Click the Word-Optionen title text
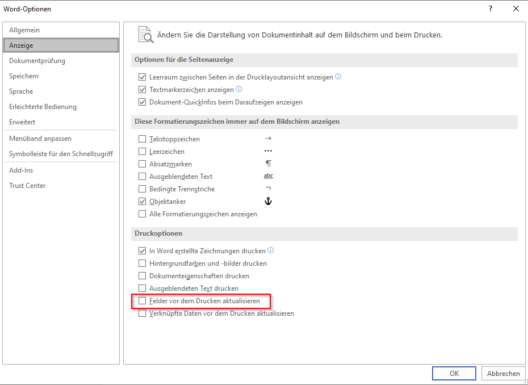Screen dimensions: 528x385 coord(27,9)
